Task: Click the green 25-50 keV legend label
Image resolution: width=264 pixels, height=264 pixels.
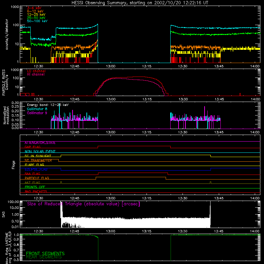Action: click(x=36, y=18)
